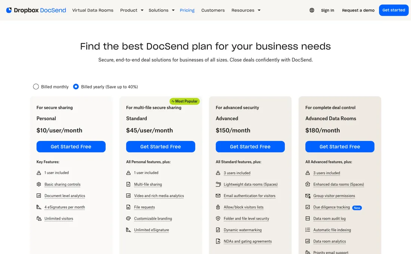This screenshot has width=411, height=254.
Task: Click the $180/month price text
Action: [323, 130]
